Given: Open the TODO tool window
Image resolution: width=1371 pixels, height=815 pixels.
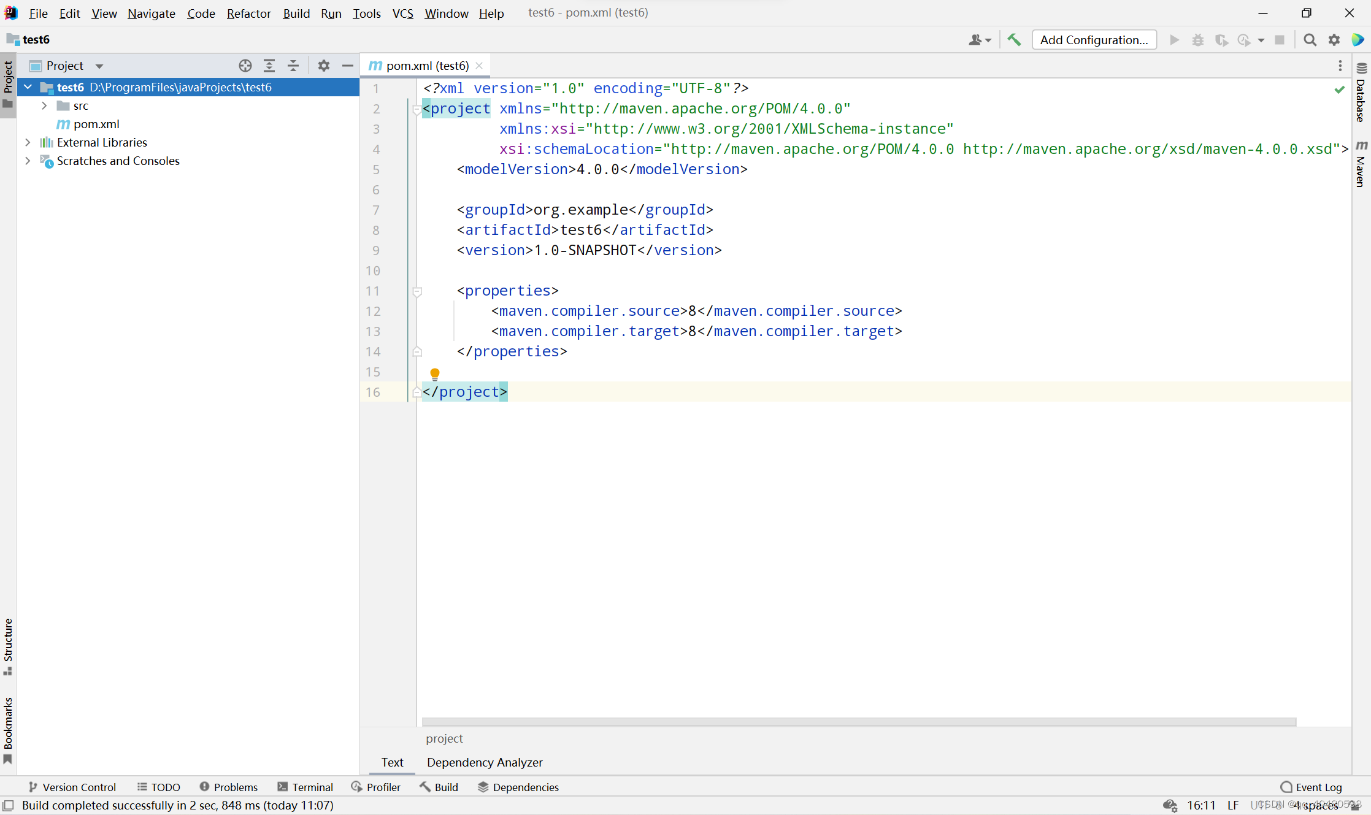Looking at the screenshot, I should tap(158, 787).
